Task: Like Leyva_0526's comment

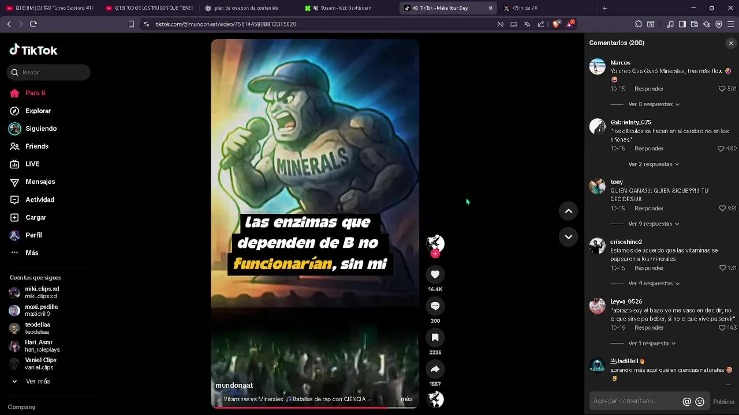Action: (722, 327)
